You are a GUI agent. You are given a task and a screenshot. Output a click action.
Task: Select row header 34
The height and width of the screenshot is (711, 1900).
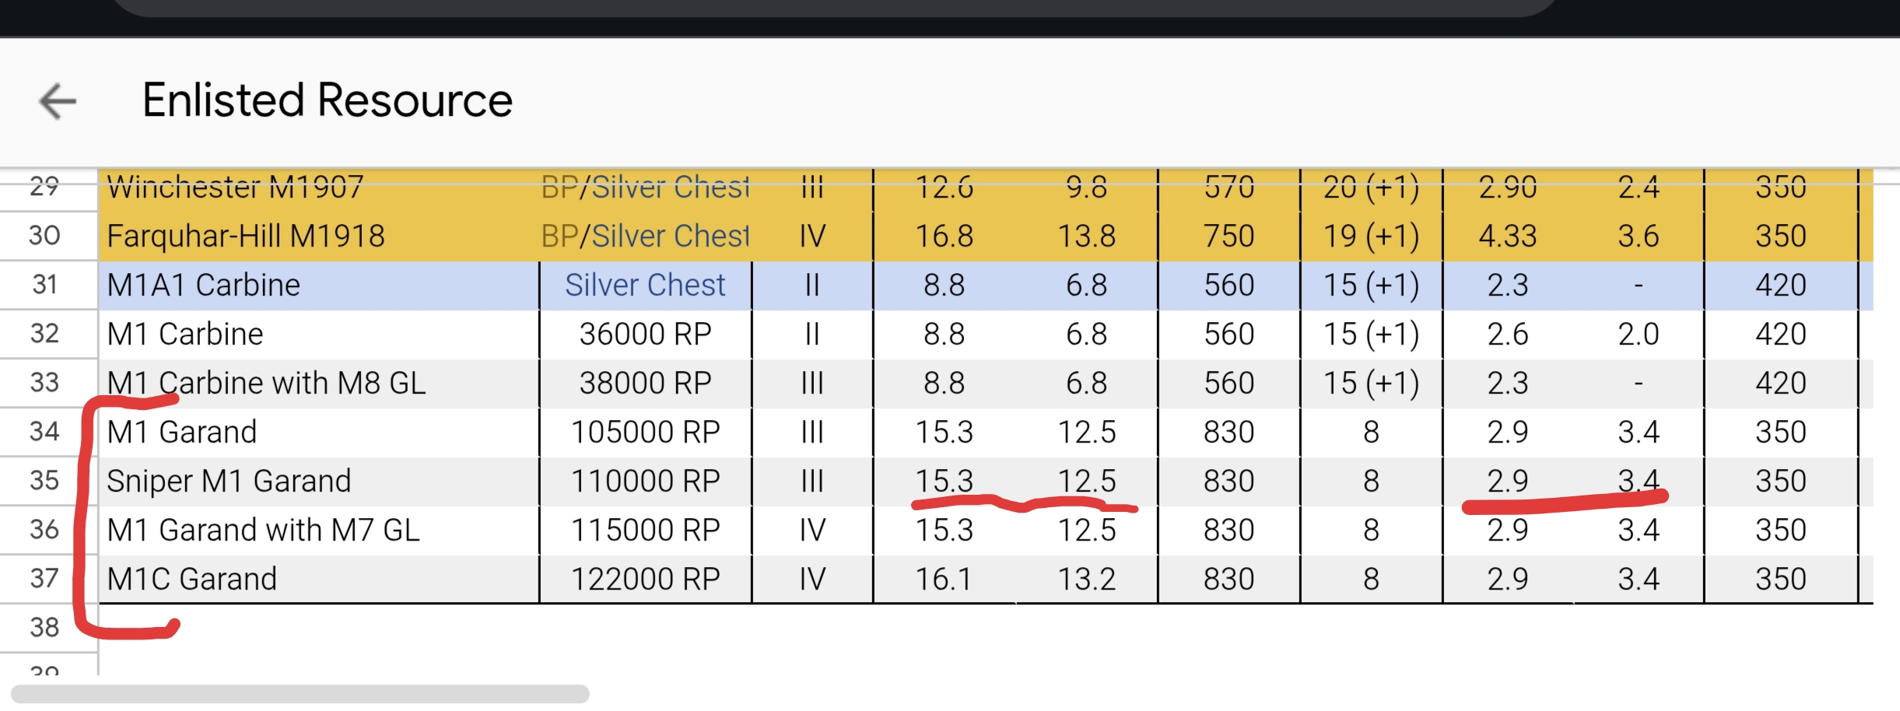[x=44, y=432]
